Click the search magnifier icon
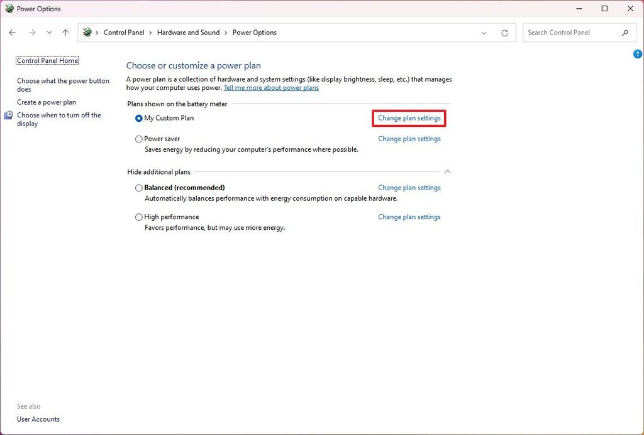Viewport: 644px width, 435px height. 625,32
